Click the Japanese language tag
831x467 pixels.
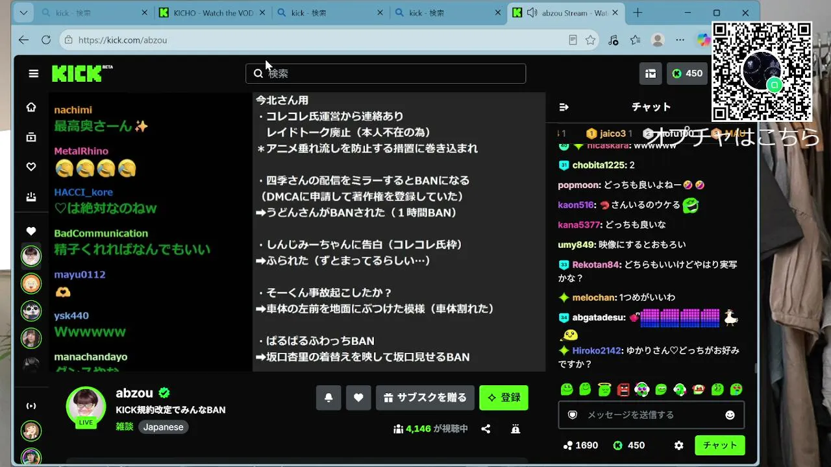coord(163,427)
